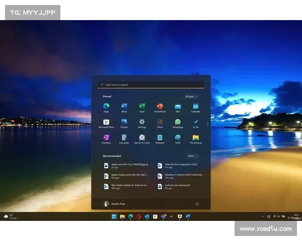Click the power button in Start menu
Viewport: 302px width, 241px height.
197,204
